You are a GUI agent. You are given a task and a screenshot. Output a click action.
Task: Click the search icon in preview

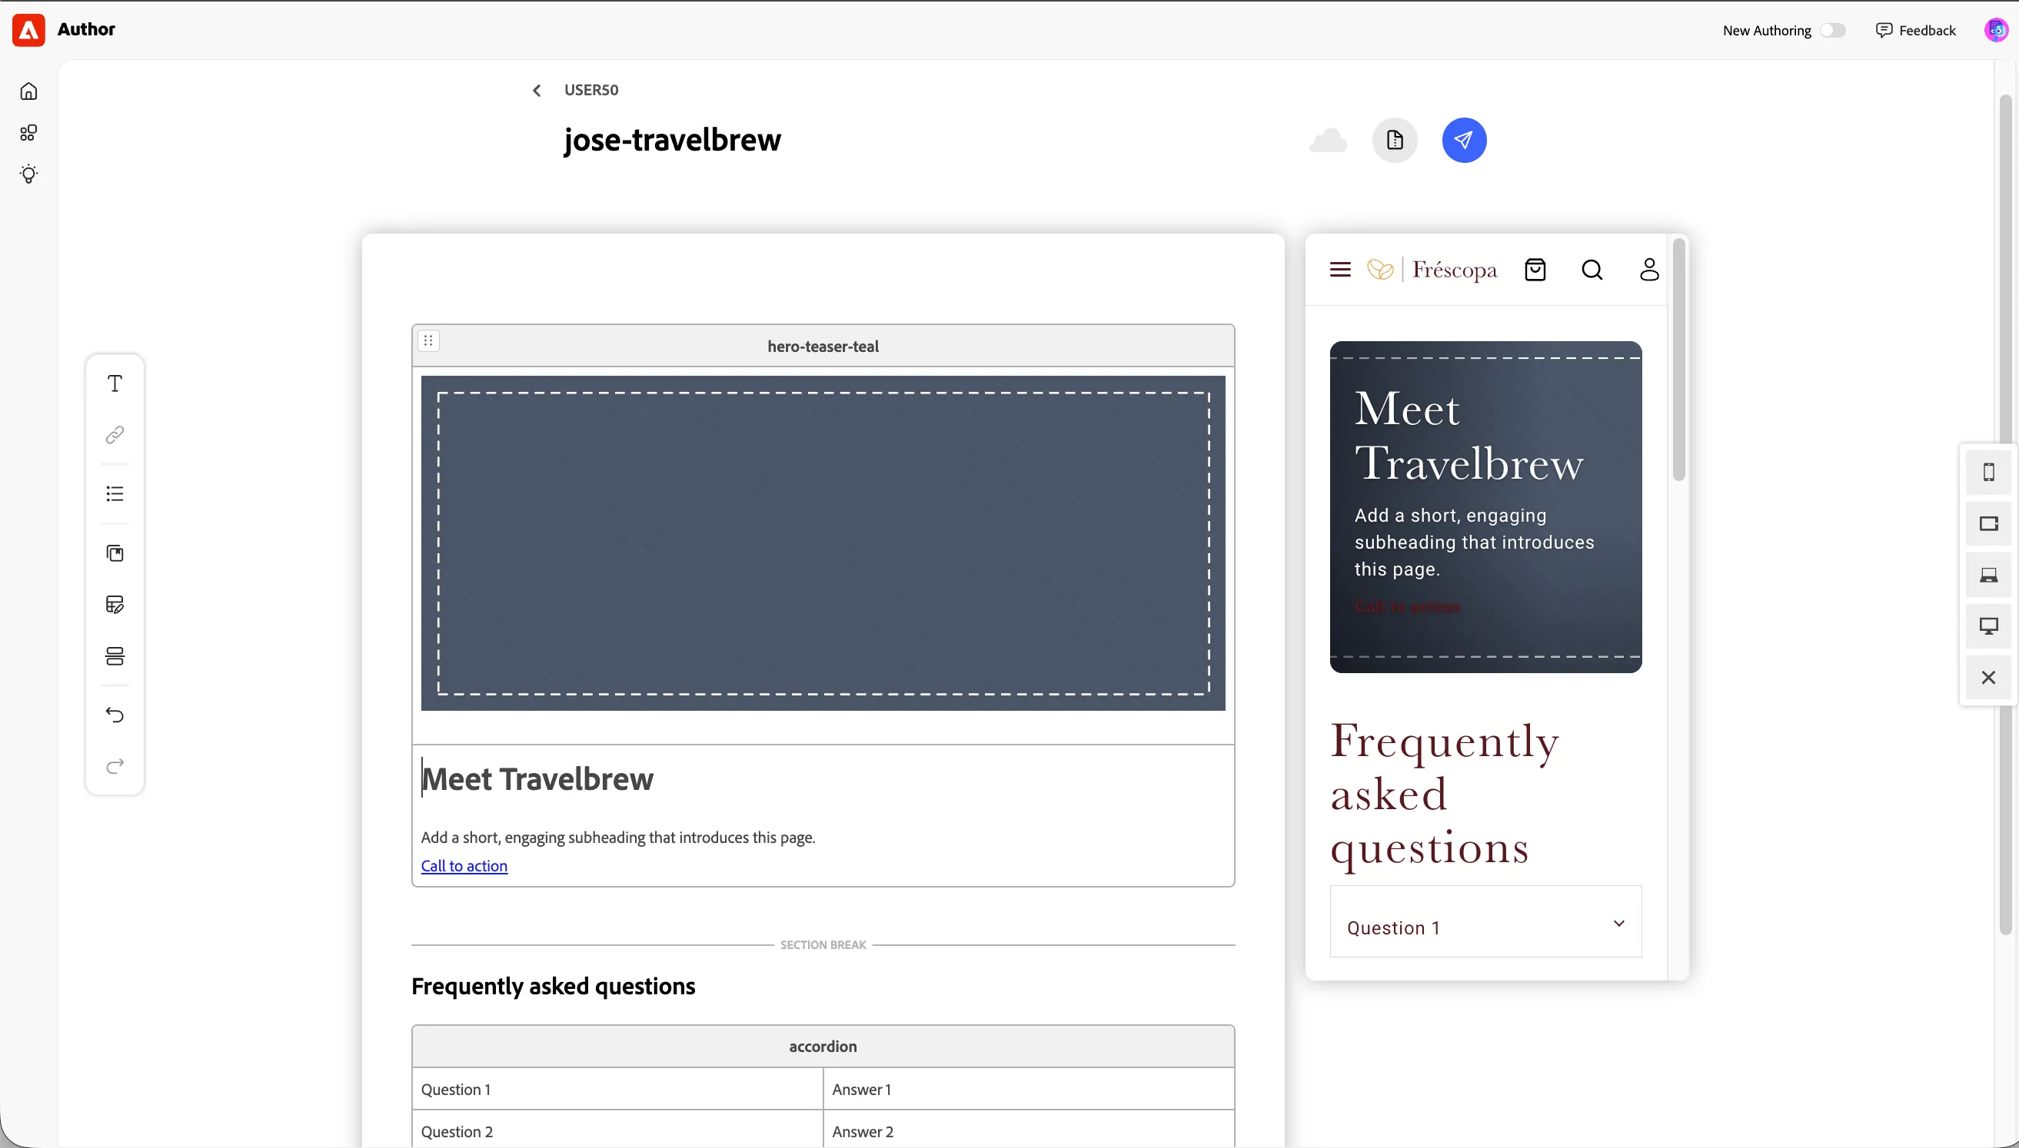click(1592, 270)
